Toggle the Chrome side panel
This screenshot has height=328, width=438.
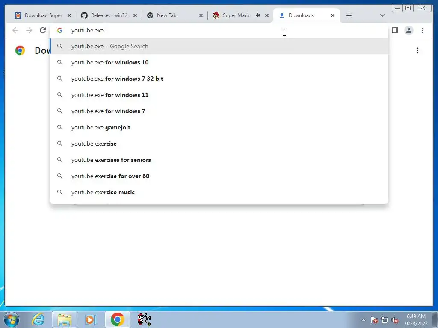coord(395,30)
